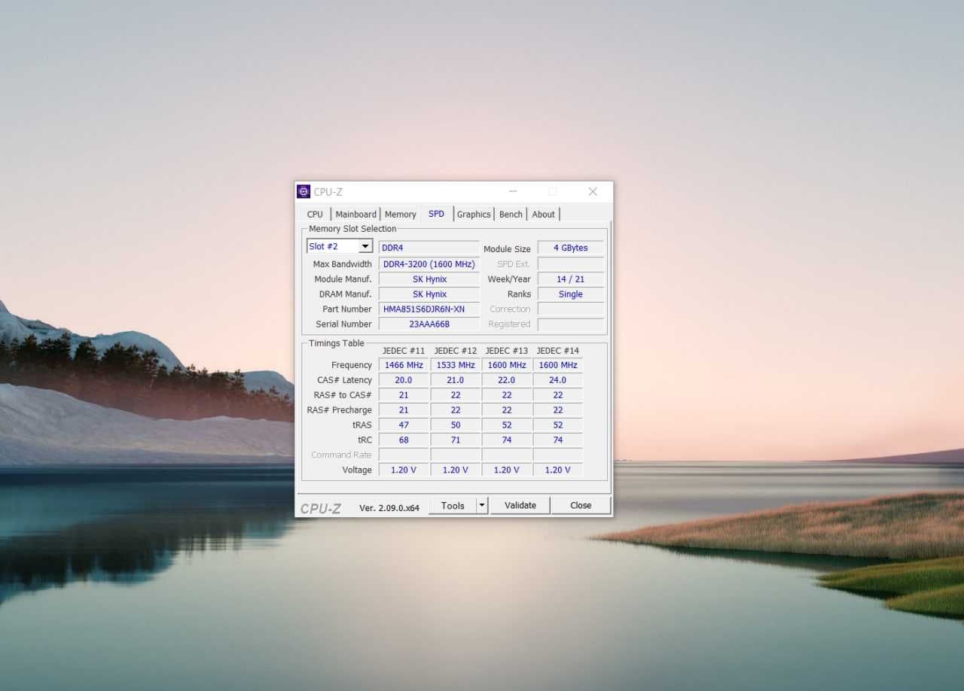Viewport: 964px width, 691px height.
Task: Click the Max Bandwidth label
Action: [343, 264]
